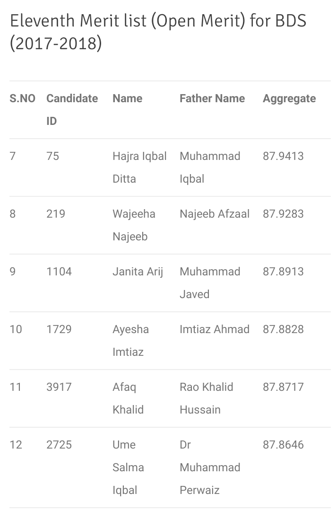Click the Aggregate column header
Viewport: 336px width, 511px height.
click(x=289, y=98)
